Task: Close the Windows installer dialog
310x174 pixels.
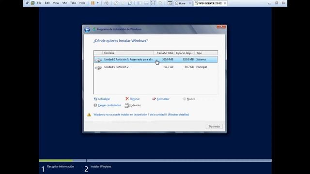Action: pyautogui.click(x=221, y=27)
